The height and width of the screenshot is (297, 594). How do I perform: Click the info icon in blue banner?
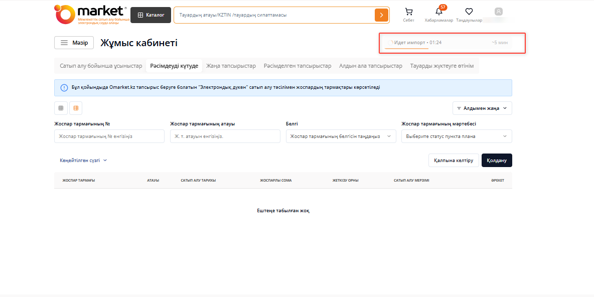click(x=64, y=87)
